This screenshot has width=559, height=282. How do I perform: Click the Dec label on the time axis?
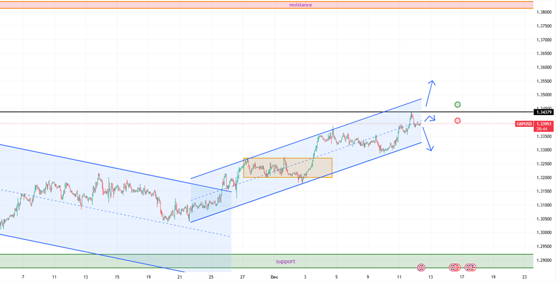click(x=274, y=276)
